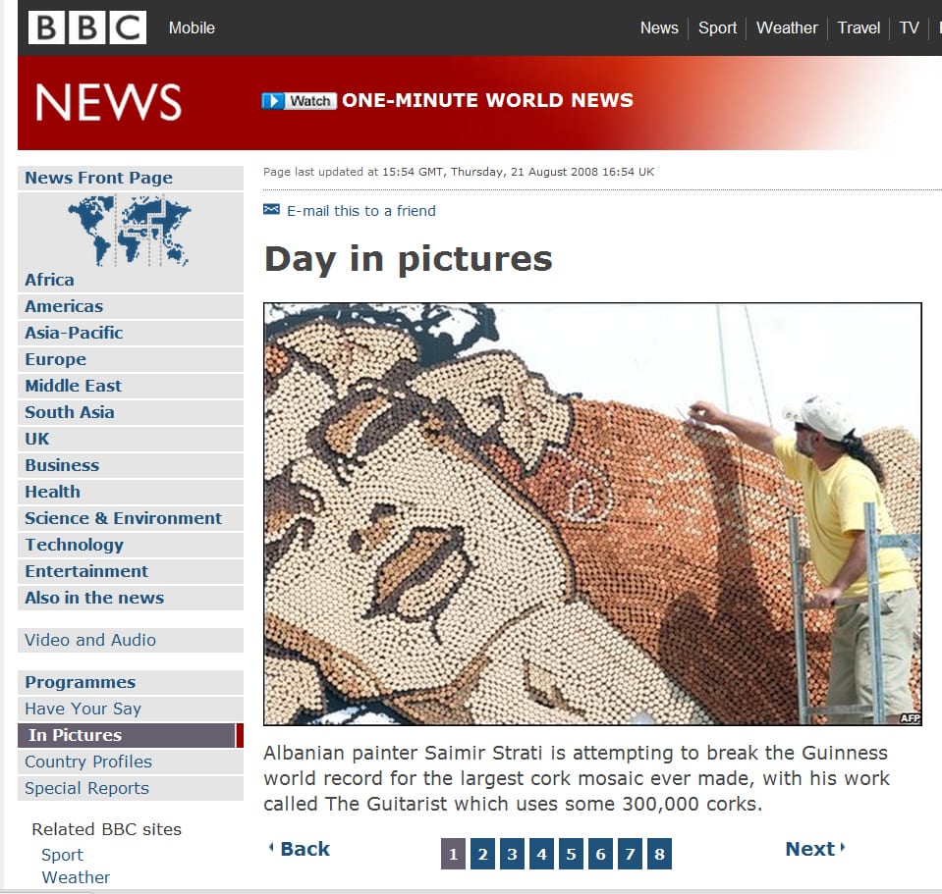Viewport: 942px width, 894px height.
Task: Select South Asia in the sidebar
Action: click(x=131, y=412)
